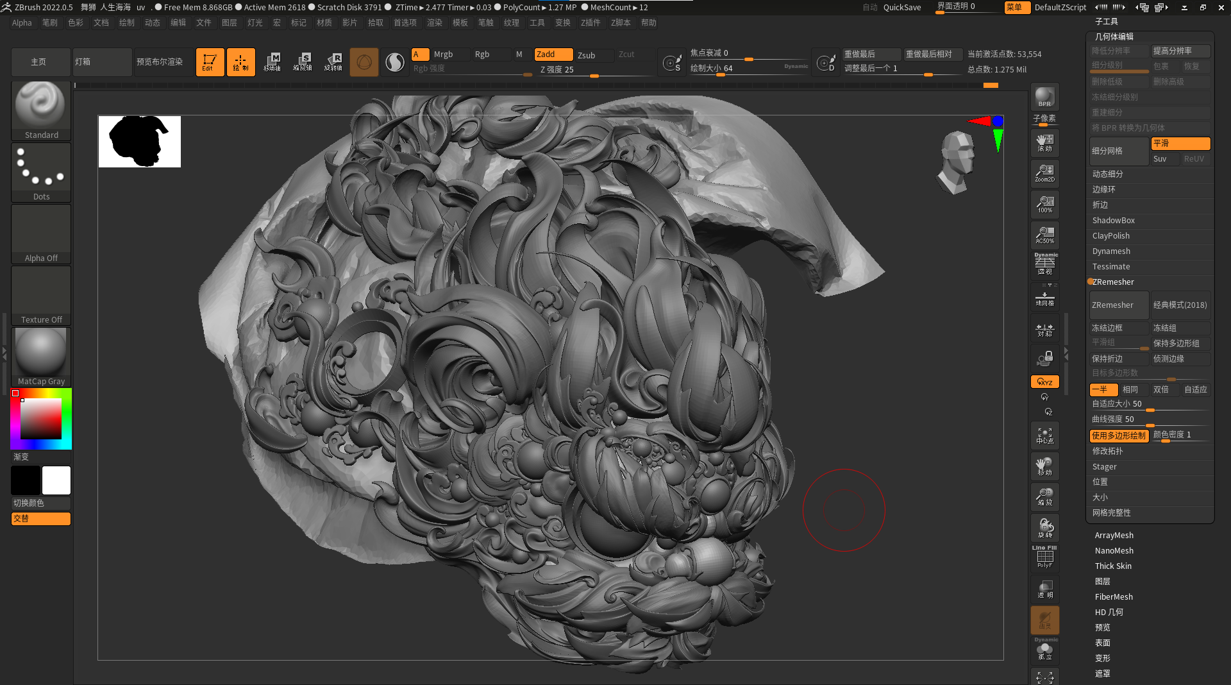Click the BPR render icon
The width and height of the screenshot is (1231, 685).
pyautogui.click(x=1044, y=97)
